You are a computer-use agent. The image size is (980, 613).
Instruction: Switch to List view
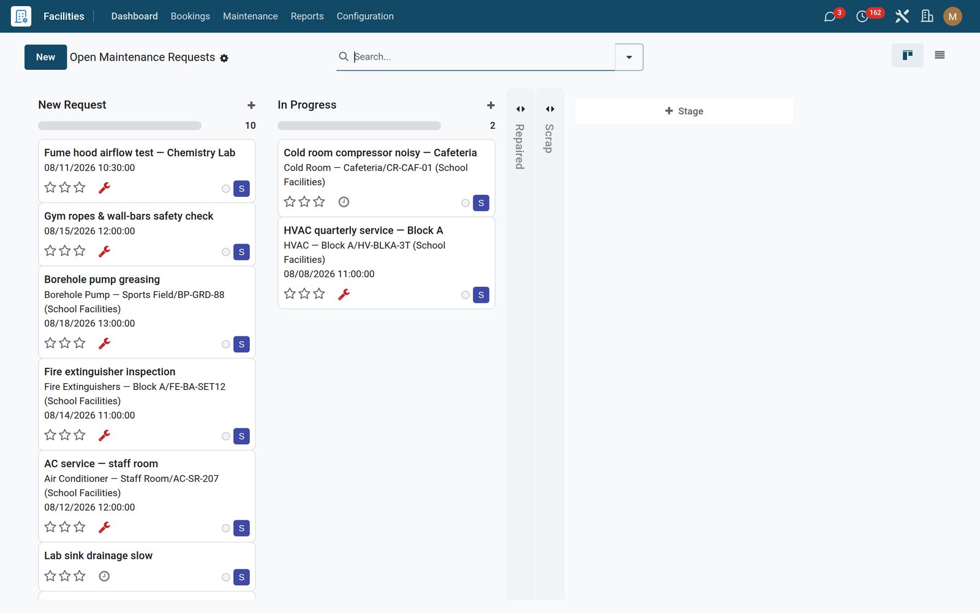940,55
